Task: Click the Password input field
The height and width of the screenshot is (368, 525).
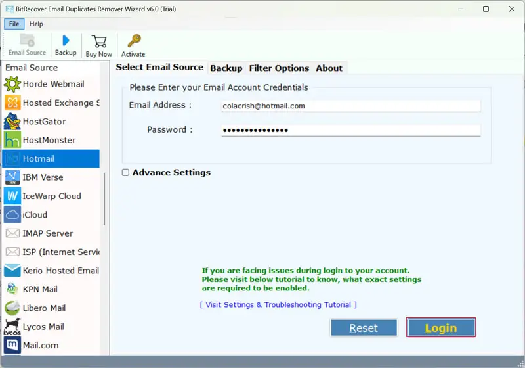Action: point(351,130)
